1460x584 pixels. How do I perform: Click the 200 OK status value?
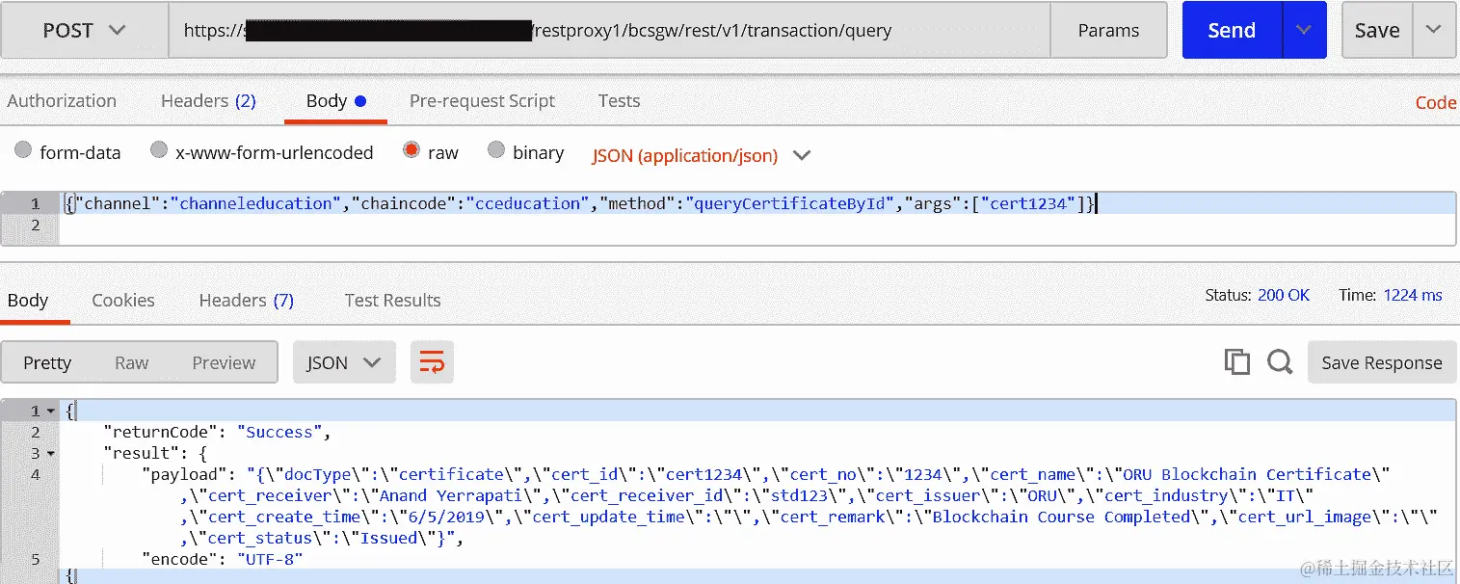[1284, 295]
